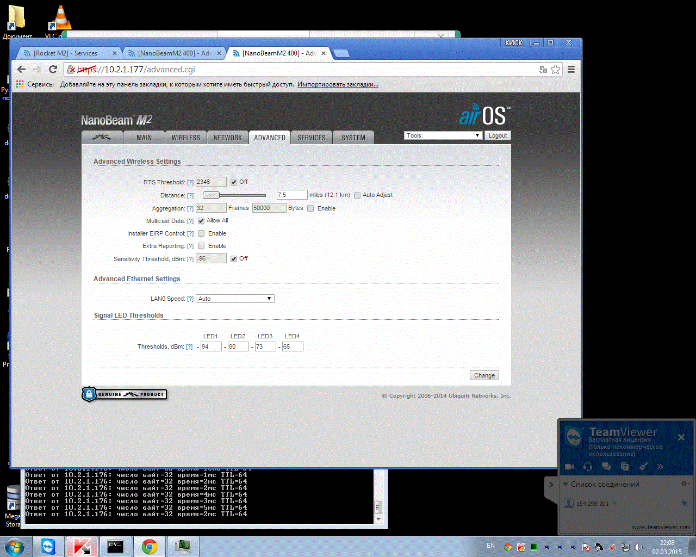Expand more TeamViewer tools with the double arrow
Image resolution: width=696 pixels, height=557 pixels.
point(660,467)
